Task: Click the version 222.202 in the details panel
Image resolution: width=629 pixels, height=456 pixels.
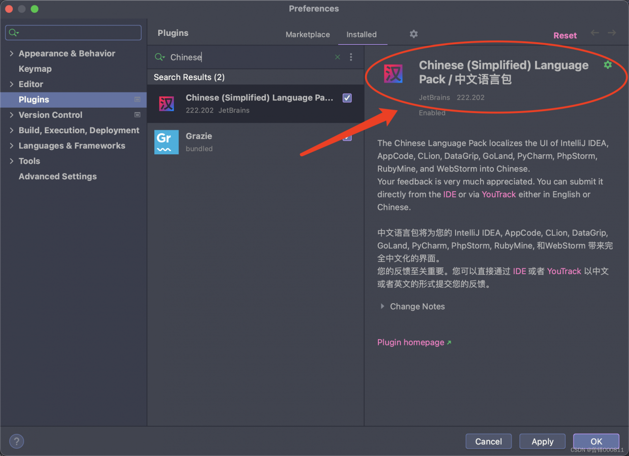Action: click(471, 97)
